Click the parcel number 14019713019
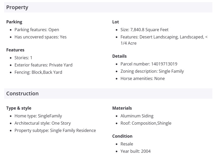Screen dimensions: 223x160 (149, 64)
